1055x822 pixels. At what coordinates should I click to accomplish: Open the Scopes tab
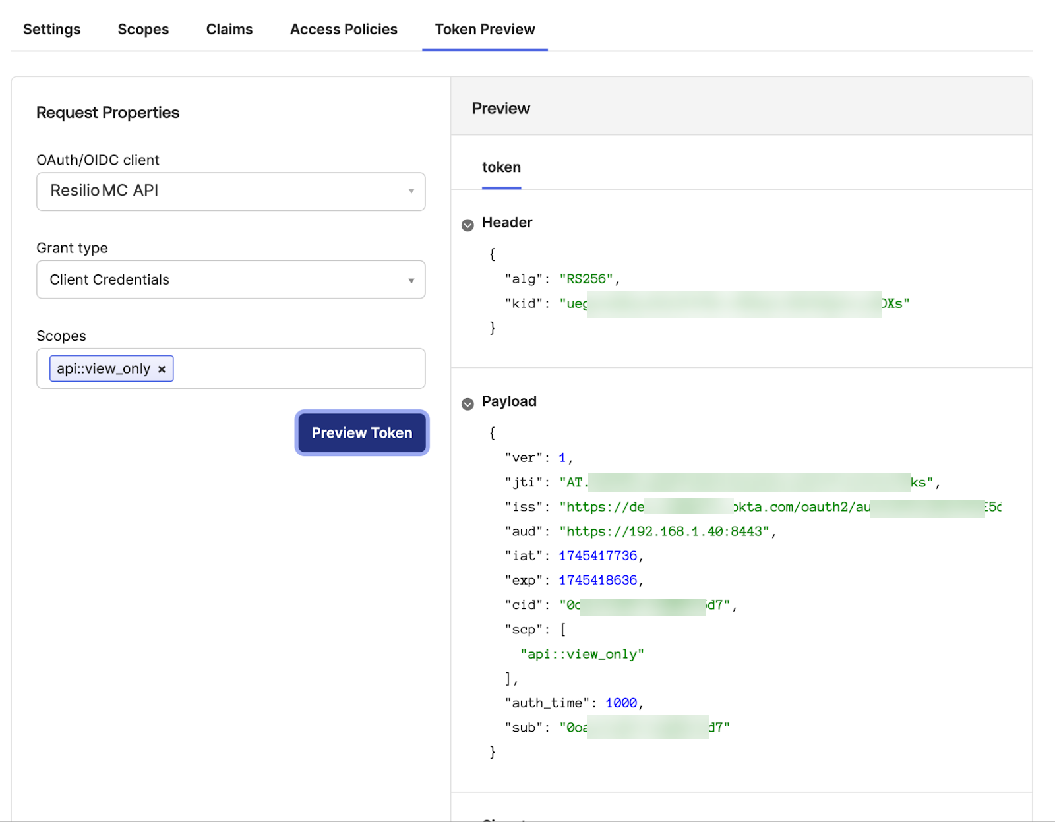click(143, 29)
